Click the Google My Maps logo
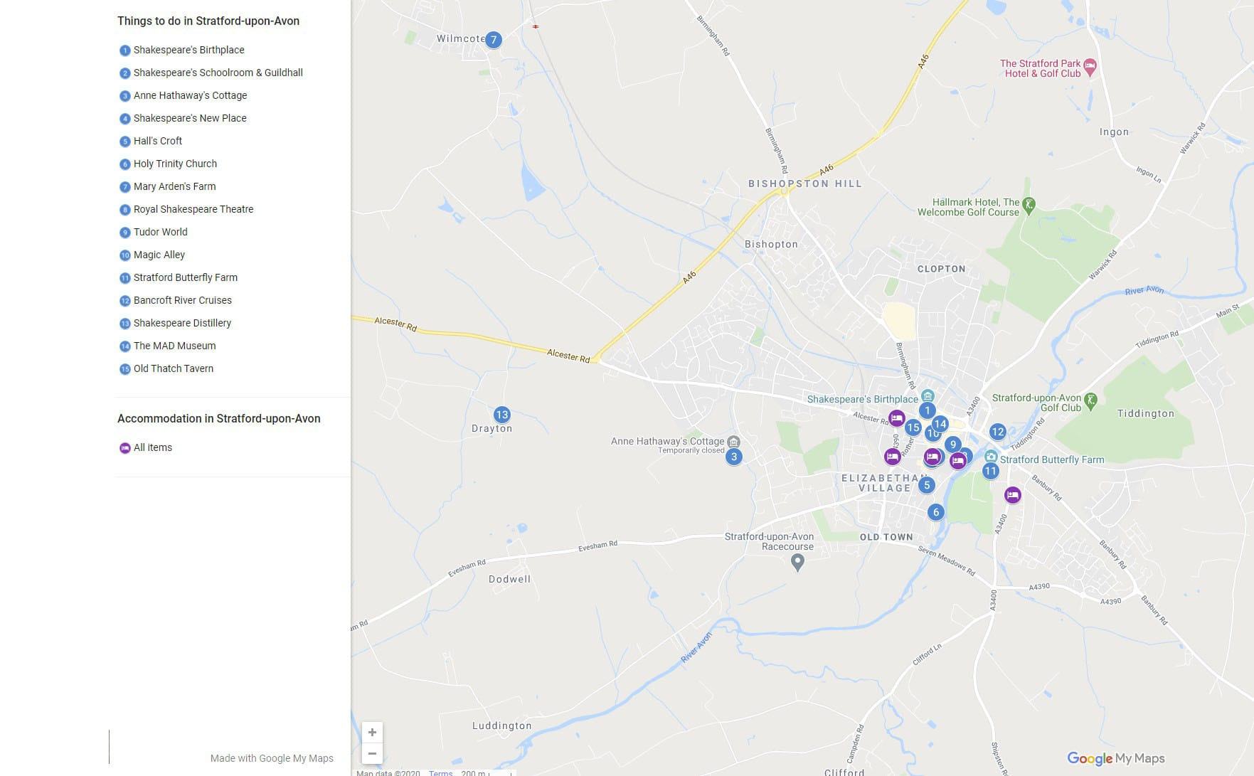 1115,759
